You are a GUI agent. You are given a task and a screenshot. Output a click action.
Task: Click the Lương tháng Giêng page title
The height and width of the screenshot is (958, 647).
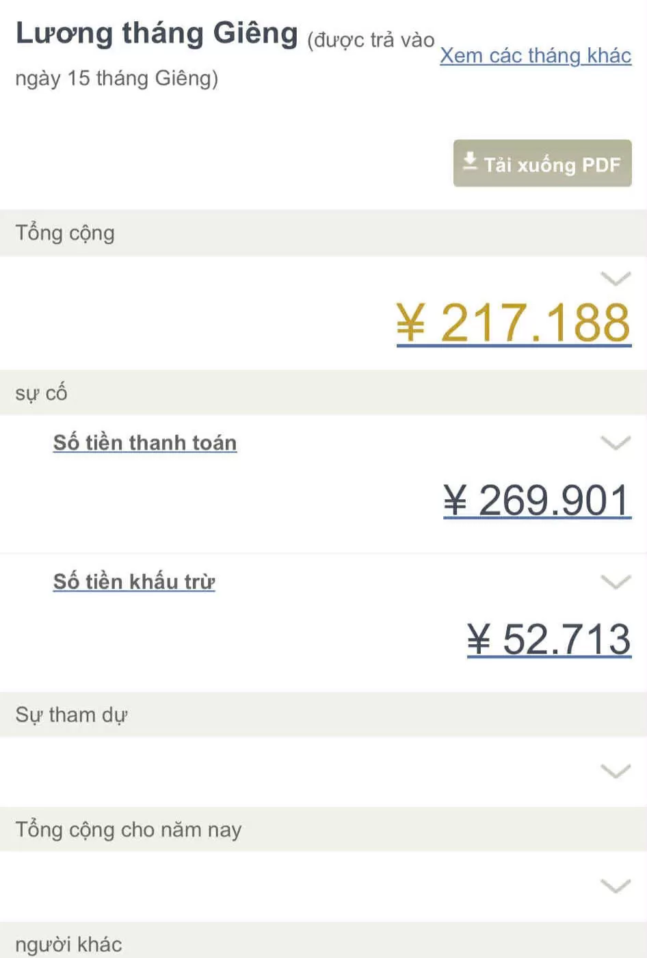[x=157, y=33]
